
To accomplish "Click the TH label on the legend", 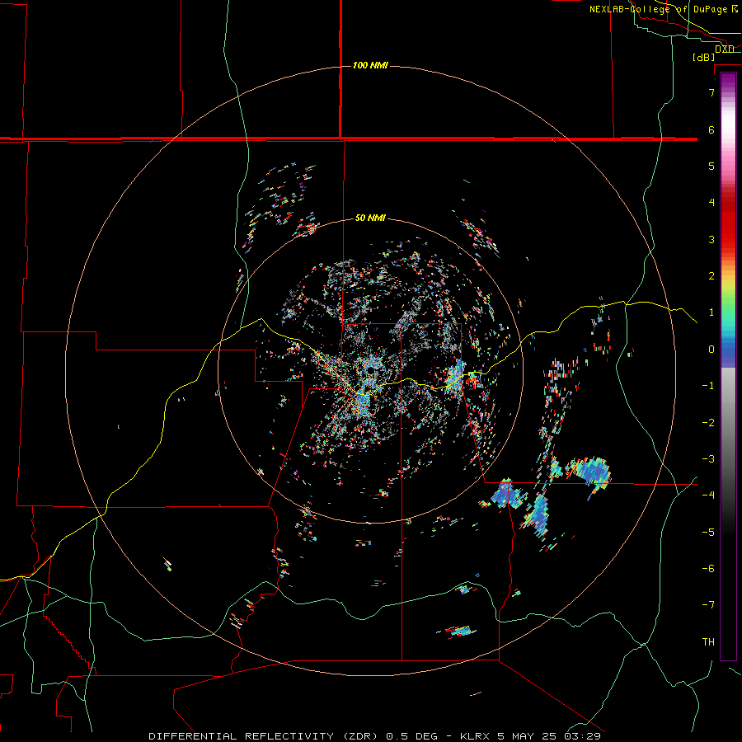I will [x=708, y=642].
